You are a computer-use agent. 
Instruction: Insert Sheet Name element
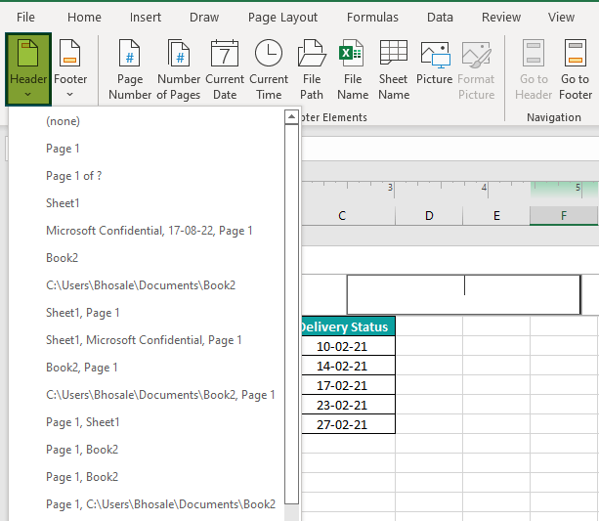[394, 68]
